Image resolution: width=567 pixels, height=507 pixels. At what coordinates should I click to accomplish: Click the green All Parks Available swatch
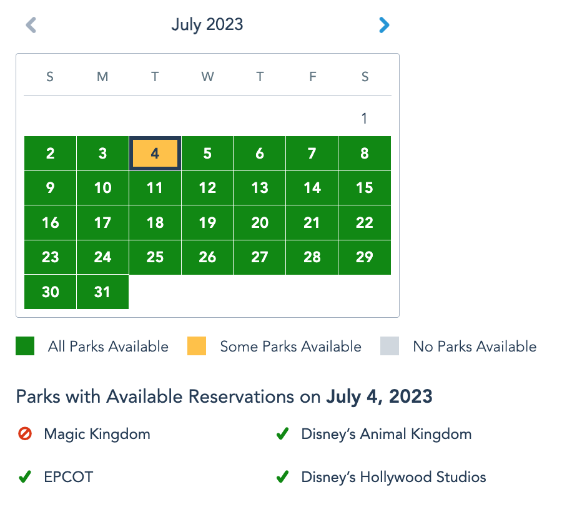click(x=25, y=347)
